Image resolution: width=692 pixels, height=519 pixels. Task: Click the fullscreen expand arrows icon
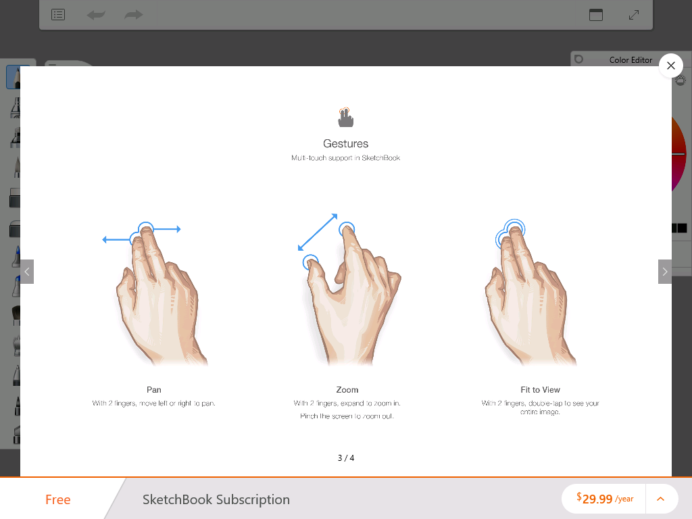coord(634,15)
